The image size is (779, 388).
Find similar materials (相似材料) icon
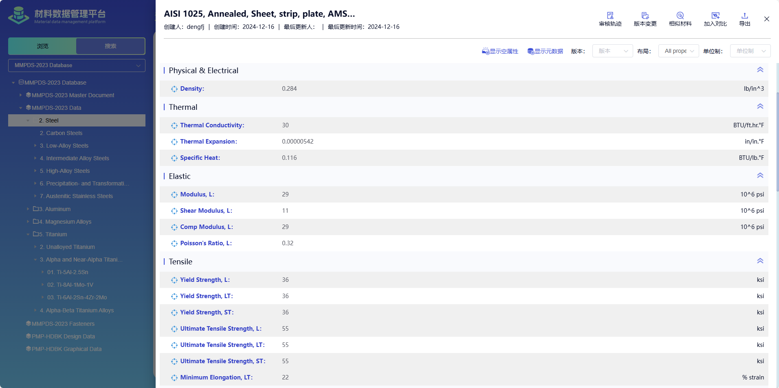click(x=680, y=15)
